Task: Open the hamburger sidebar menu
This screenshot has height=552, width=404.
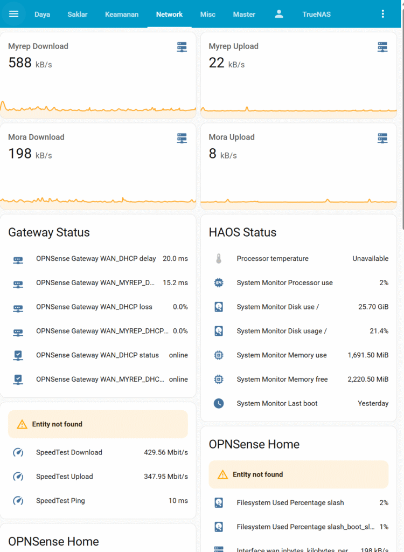Action: click(13, 14)
